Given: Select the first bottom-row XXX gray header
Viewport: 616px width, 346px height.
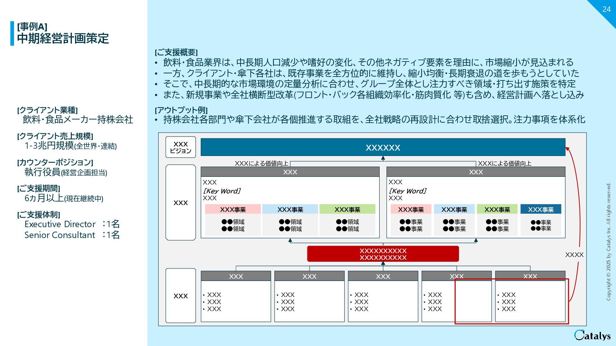Looking at the screenshot, I should 236,276.
